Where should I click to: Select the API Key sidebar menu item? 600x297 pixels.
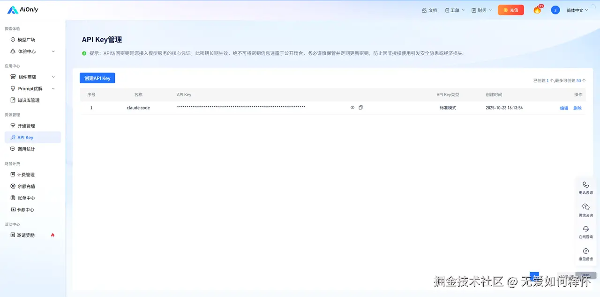point(33,138)
